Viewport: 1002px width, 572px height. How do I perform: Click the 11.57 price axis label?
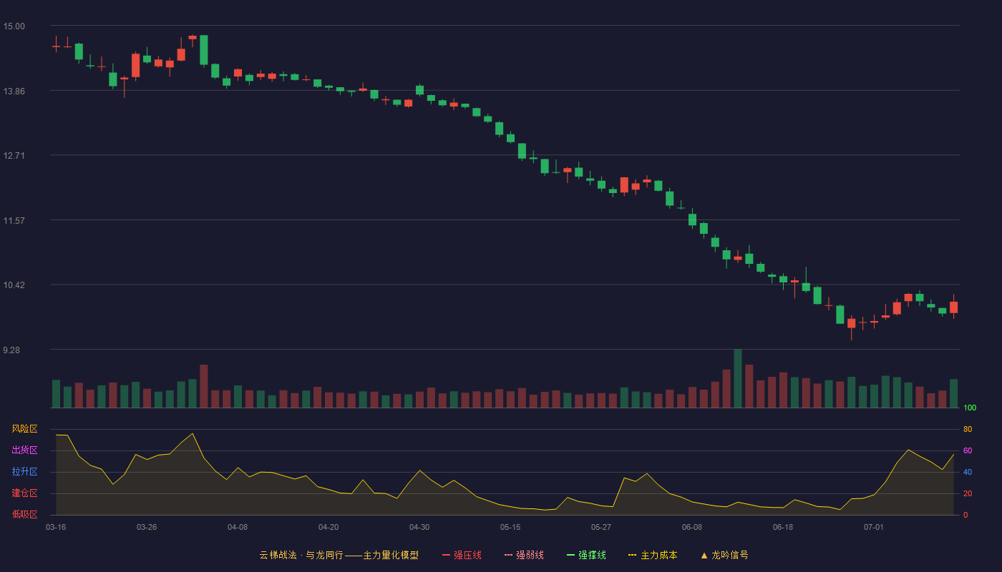pyautogui.click(x=14, y=220)
